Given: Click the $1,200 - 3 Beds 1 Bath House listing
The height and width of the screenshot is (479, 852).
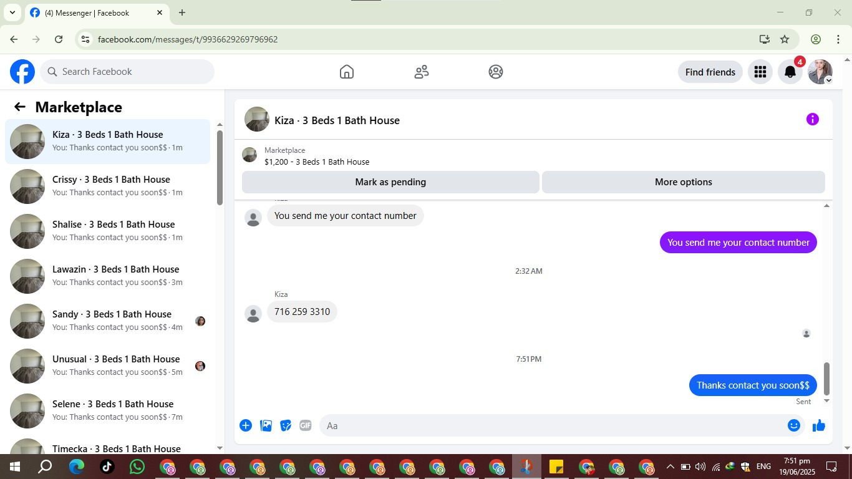Looking at the screenshot, I should coord(317,162).
